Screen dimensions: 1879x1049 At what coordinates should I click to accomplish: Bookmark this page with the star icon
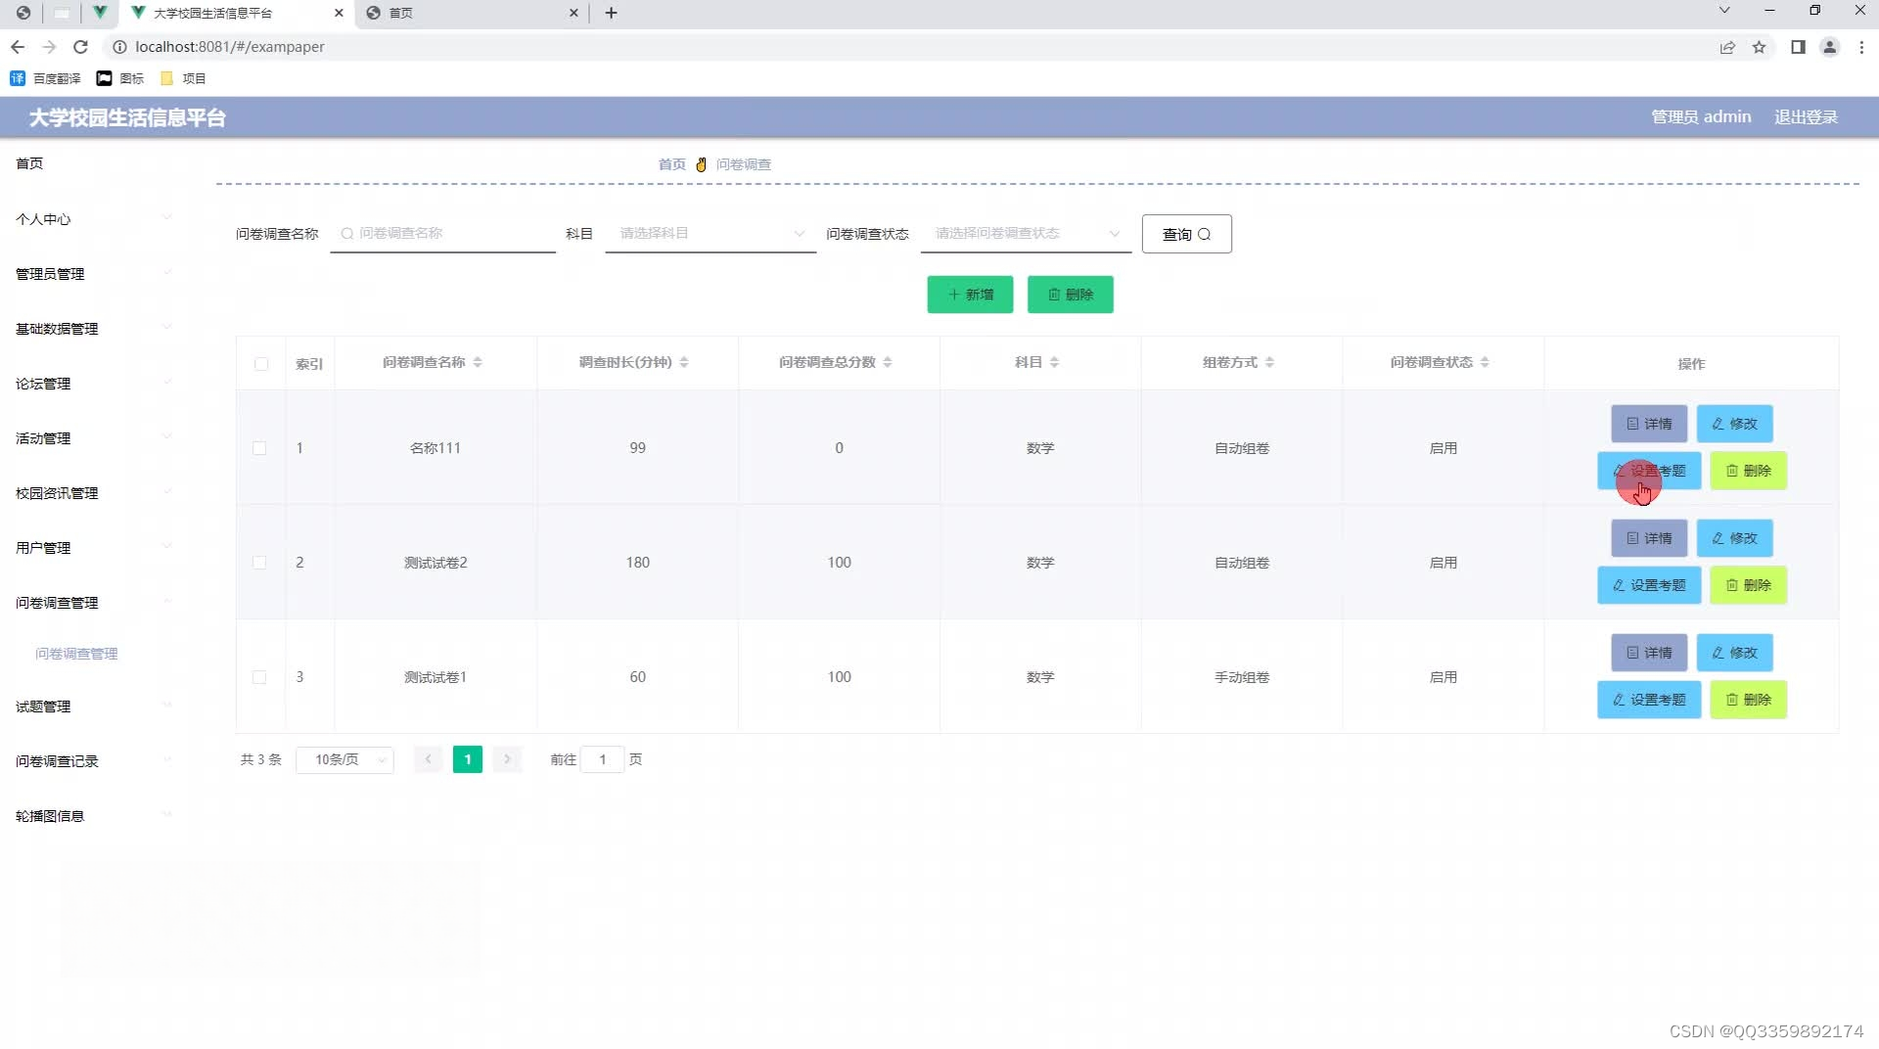click(x=1759, y=47)
